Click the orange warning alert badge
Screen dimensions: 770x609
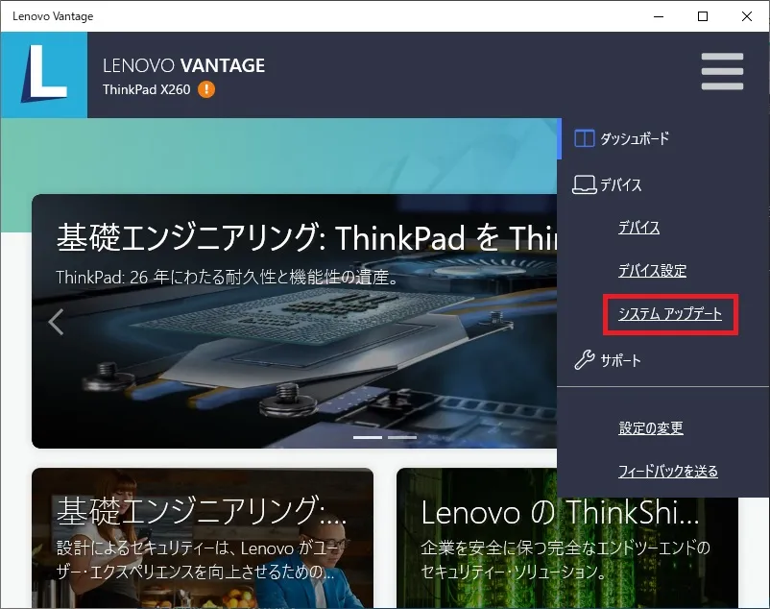(x=206, y=89)
